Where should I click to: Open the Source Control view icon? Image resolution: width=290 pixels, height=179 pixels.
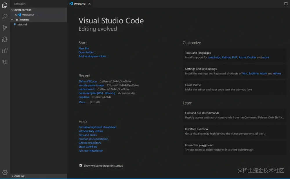tap(5, 28)
